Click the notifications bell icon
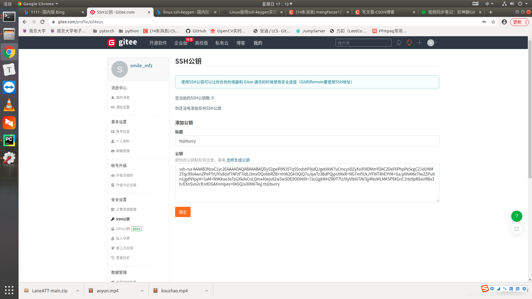532x299 pixels. (x=399, y=43)
